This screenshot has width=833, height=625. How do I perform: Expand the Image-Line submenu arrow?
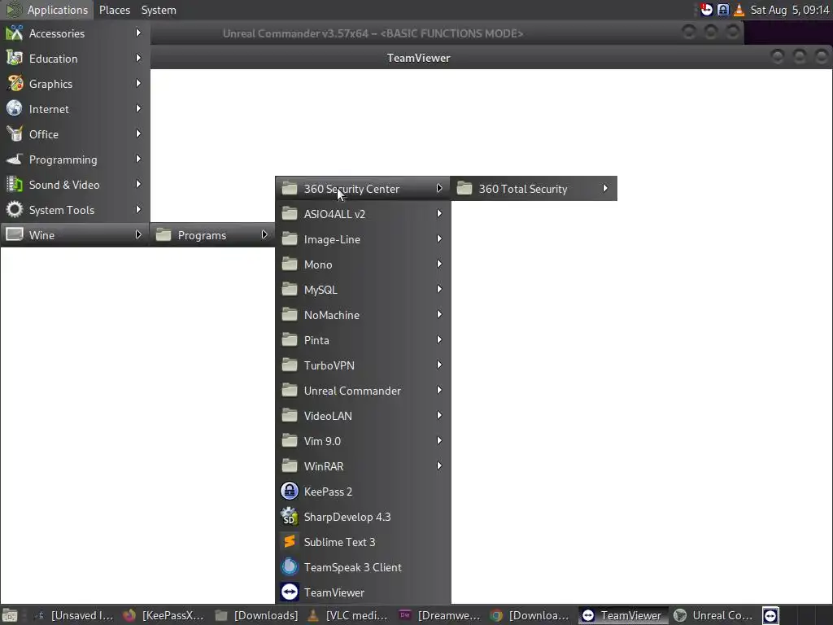[x=438, y=238]
